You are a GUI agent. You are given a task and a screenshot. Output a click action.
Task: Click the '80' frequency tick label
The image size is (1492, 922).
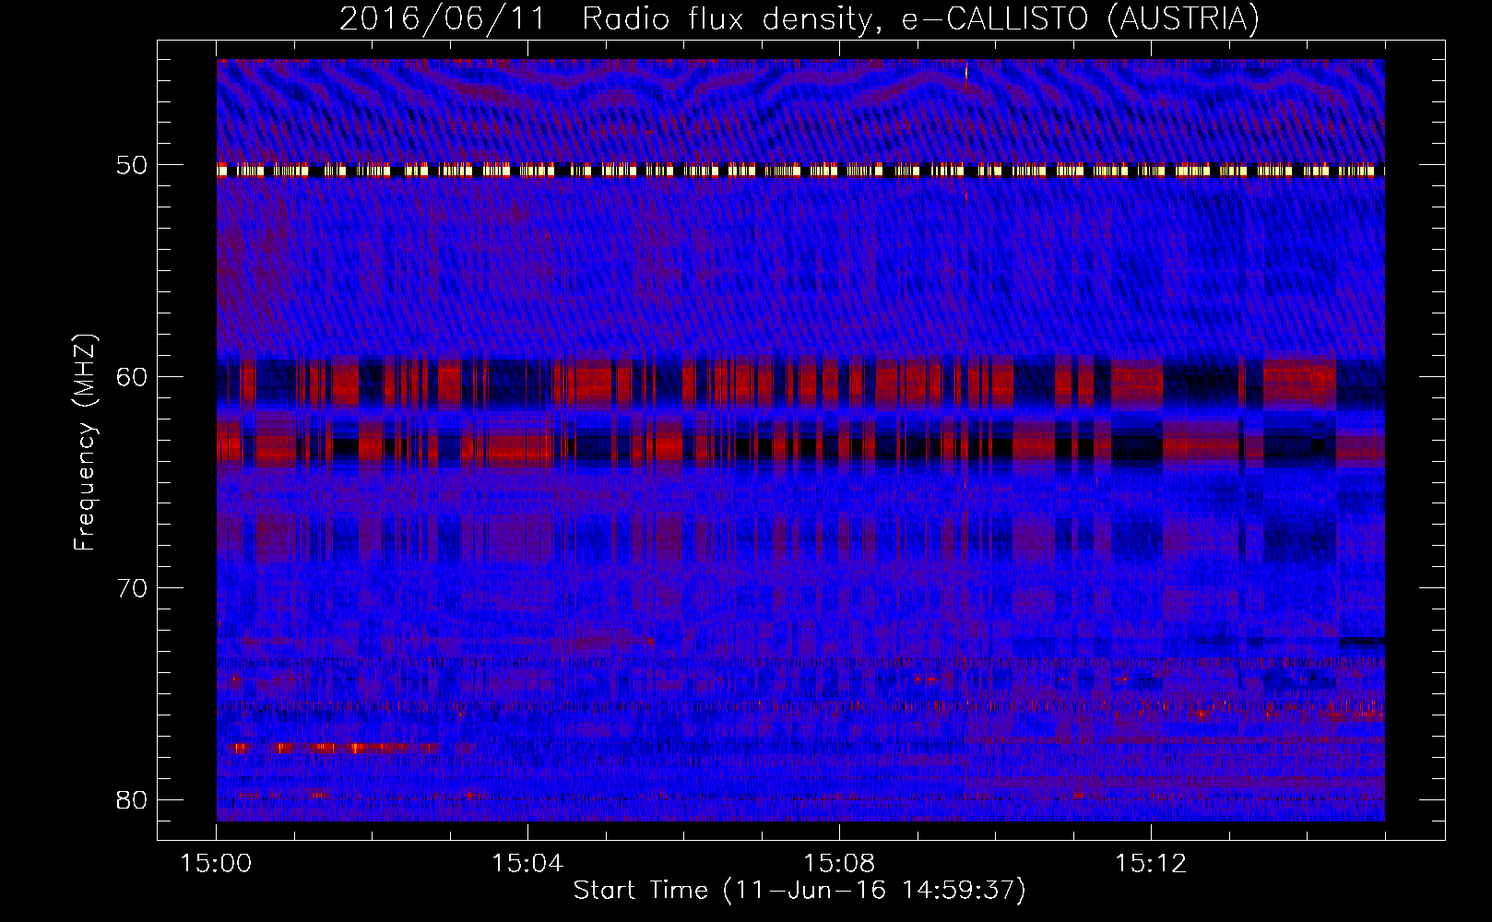[x=132, y=798]
